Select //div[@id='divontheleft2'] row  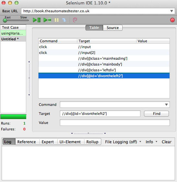click(x=104, y=76)
